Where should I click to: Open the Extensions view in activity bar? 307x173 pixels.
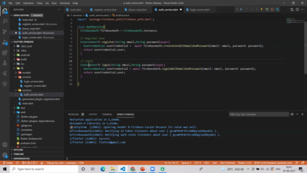5,52
